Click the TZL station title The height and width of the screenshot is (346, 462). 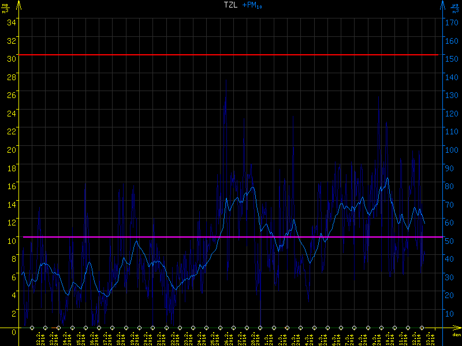pos(231,5)
